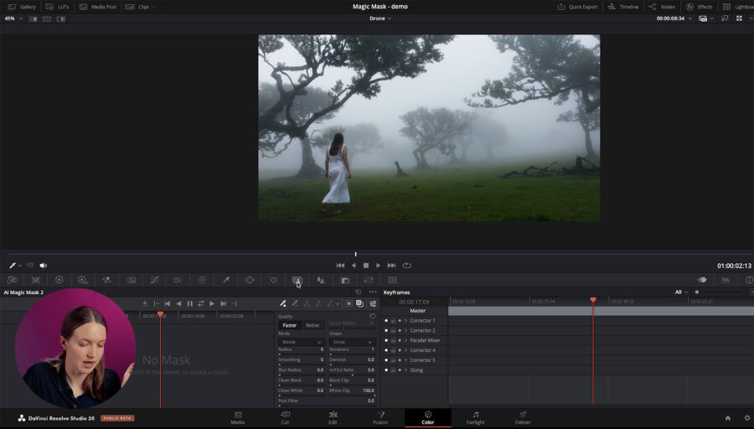Open the Color Match palette
Screen dimensions: 754x429
pos(35,280)
